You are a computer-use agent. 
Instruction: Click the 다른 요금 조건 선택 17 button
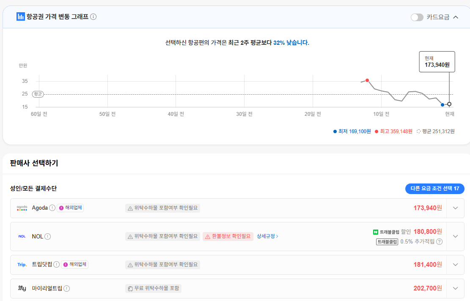434,189
